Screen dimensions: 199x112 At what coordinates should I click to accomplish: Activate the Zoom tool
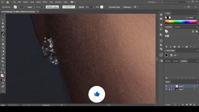(3, 69)
